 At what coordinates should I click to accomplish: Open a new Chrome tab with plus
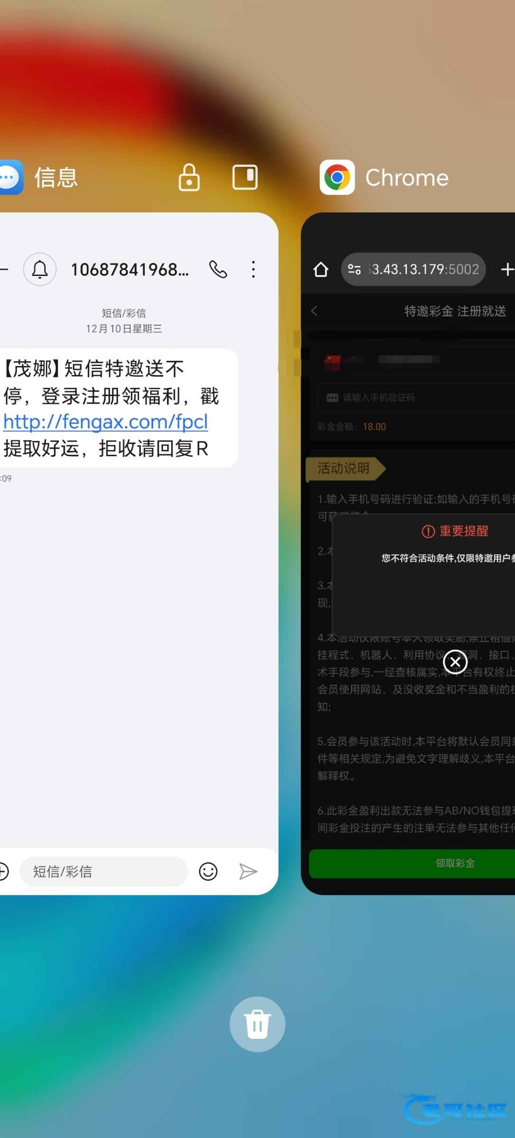click(506, 269)
